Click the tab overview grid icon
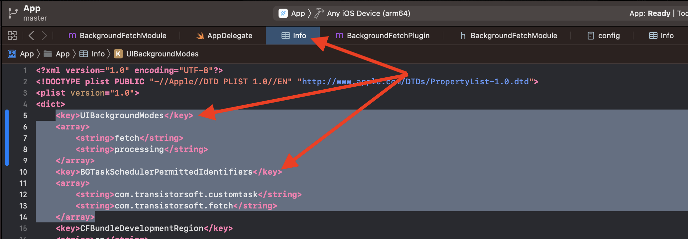Viewport: 688px width, 239px height. click(12, 35)
